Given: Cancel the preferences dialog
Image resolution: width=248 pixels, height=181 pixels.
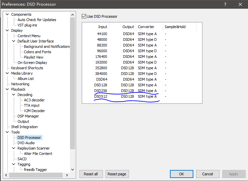Looking at the screenshot, I should point(207,174).
